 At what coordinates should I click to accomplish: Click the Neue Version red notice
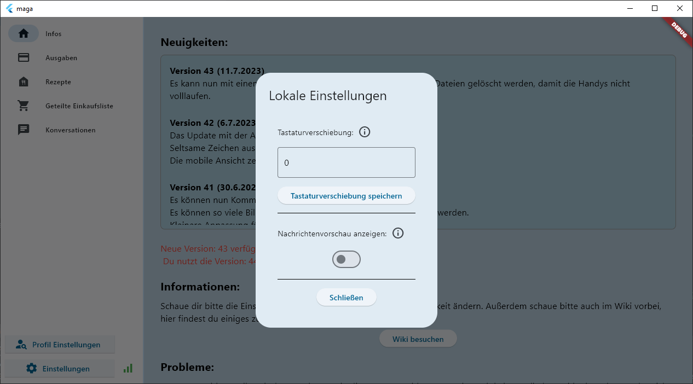click(209, 248)
